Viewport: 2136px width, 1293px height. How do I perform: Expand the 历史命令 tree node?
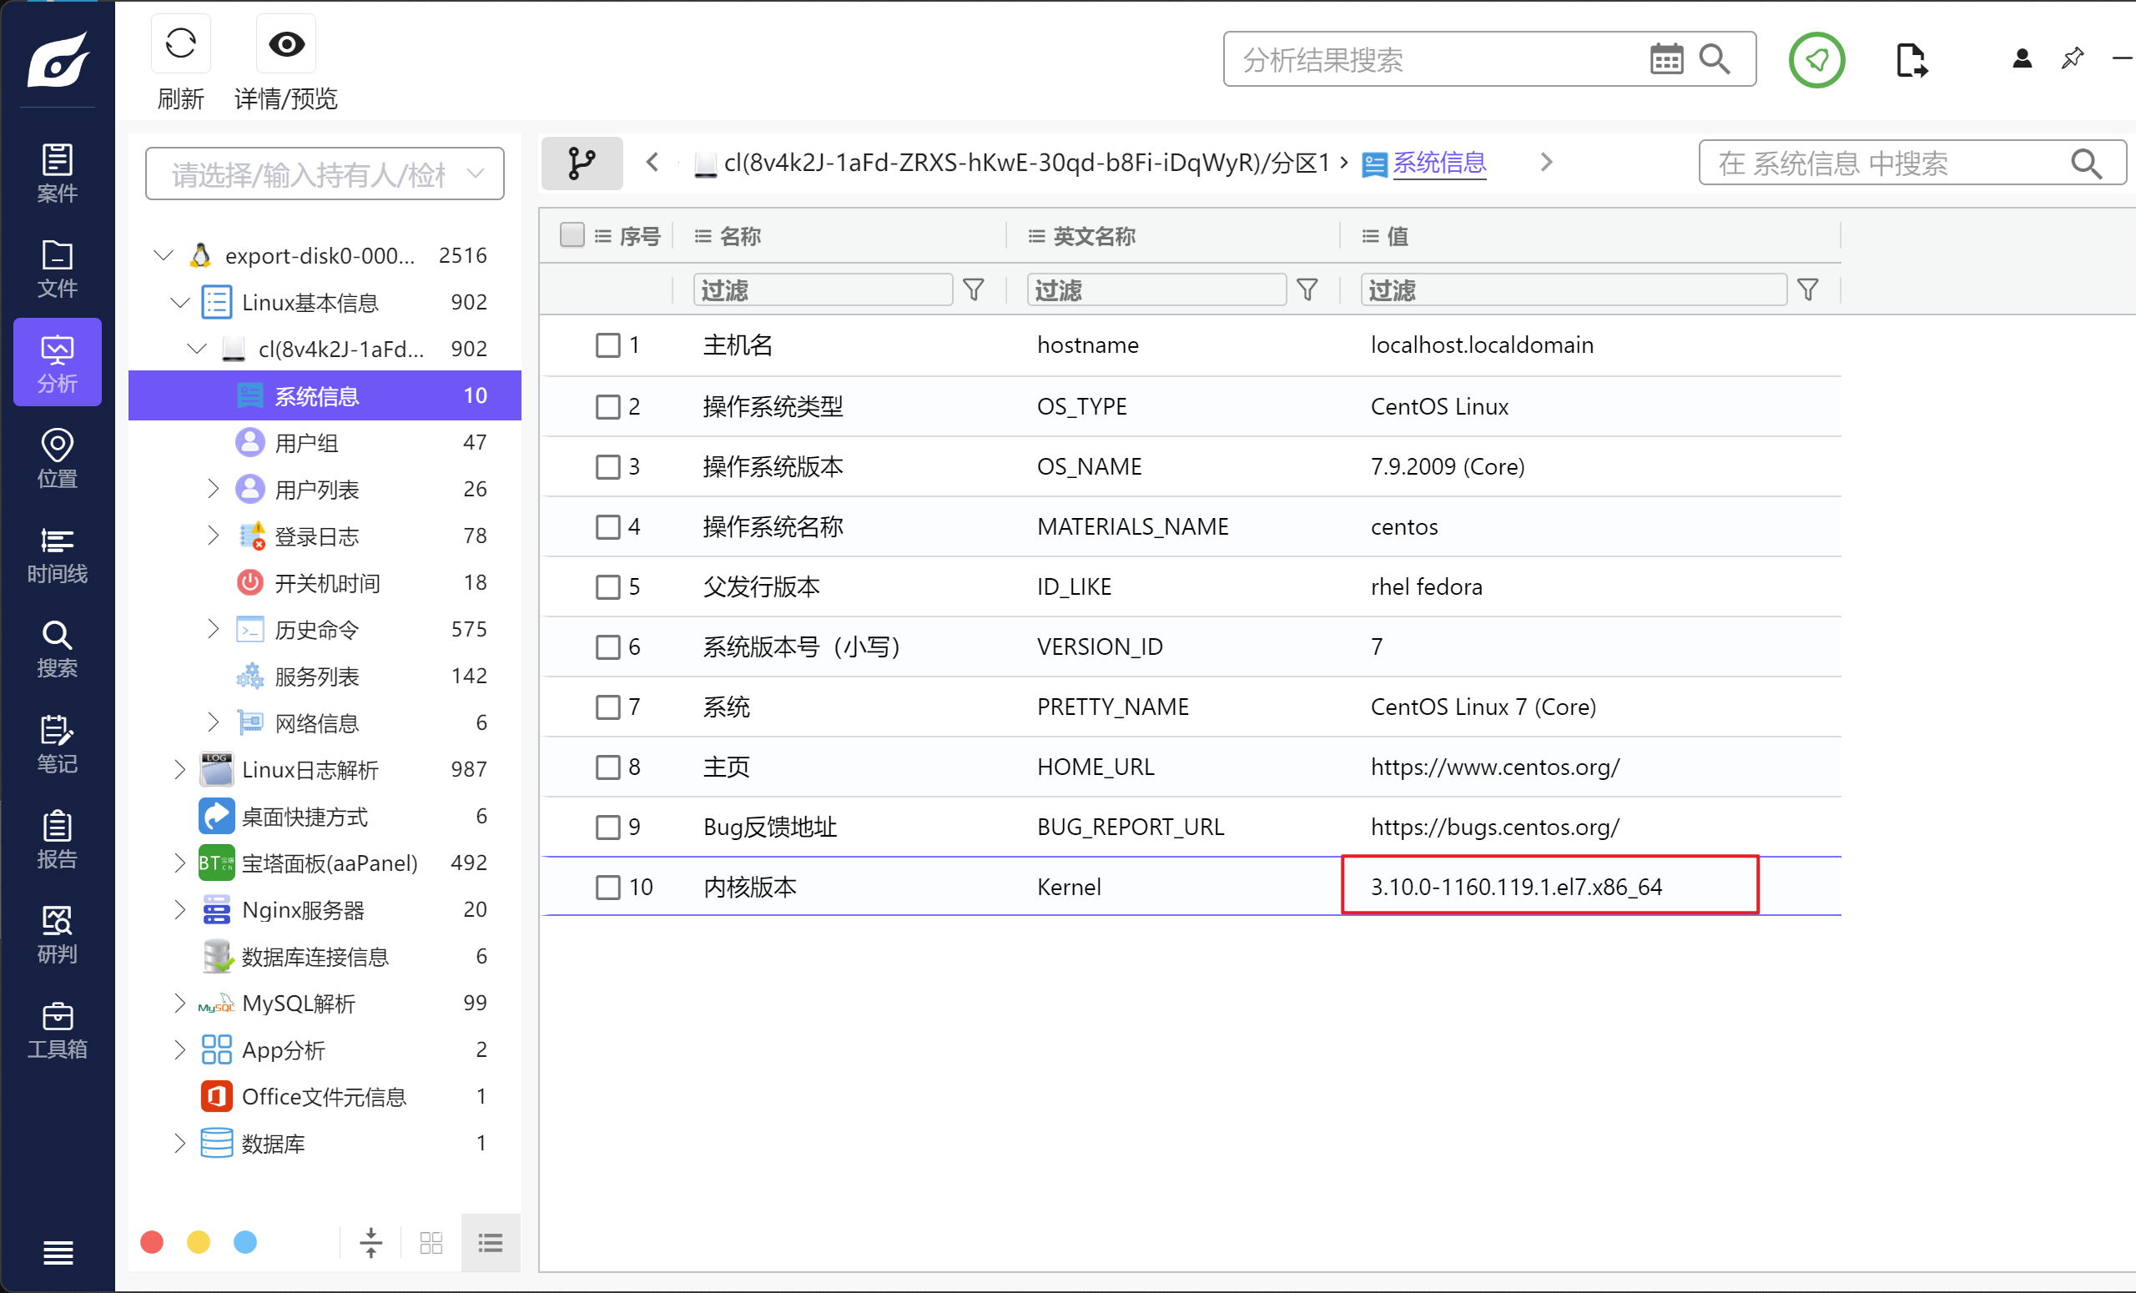[214, 629]
